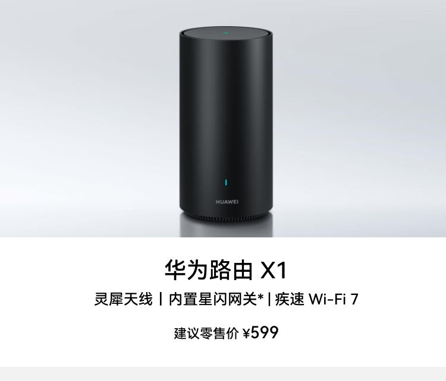Click the 华为路由 X1 product title
Screen dimensions: 446x381
coord(226,269)
